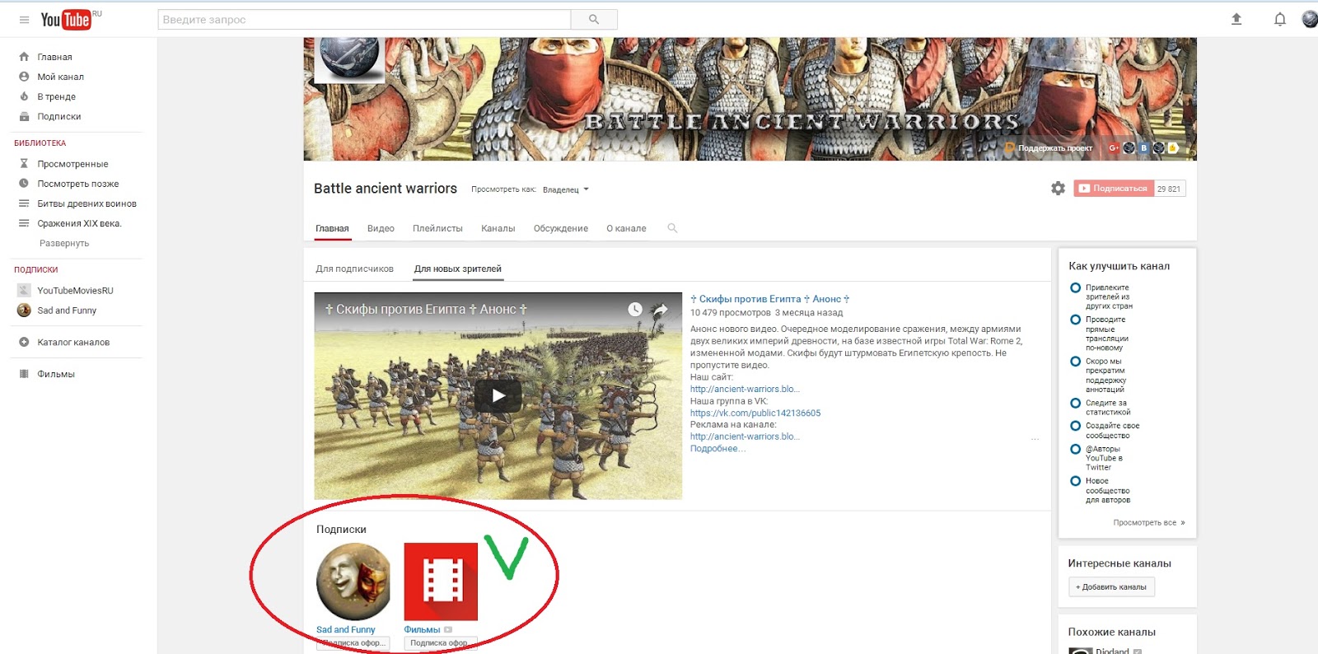Click the magnifier search button

click(x=594, y=20)
